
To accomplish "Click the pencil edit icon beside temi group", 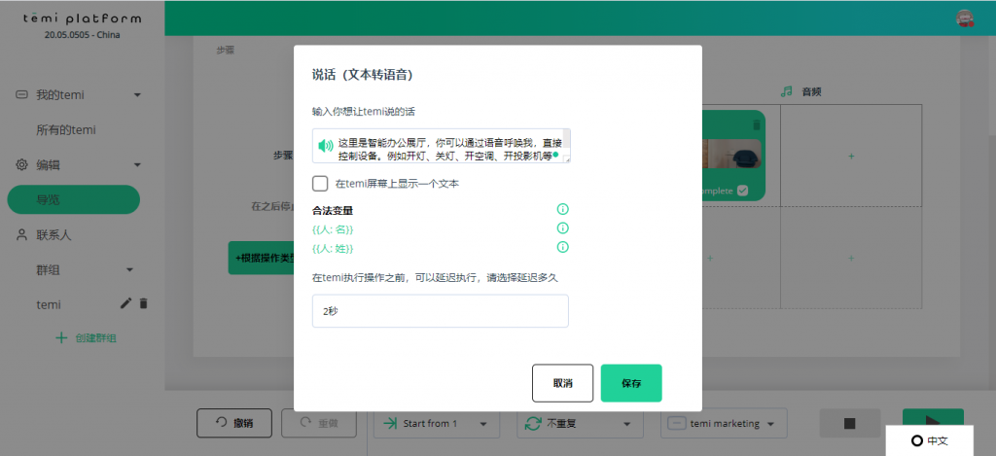I will click(x=125, y=303).
